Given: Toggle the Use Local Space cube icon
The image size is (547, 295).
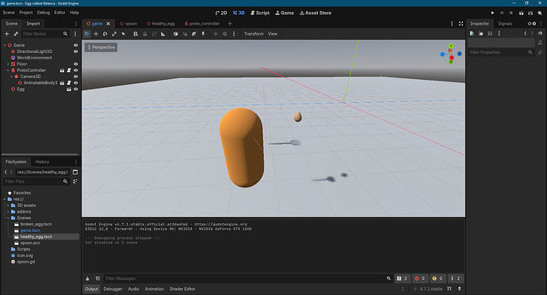Looking at the screenshot, I should pyautogui.click(x=175, y=34).
